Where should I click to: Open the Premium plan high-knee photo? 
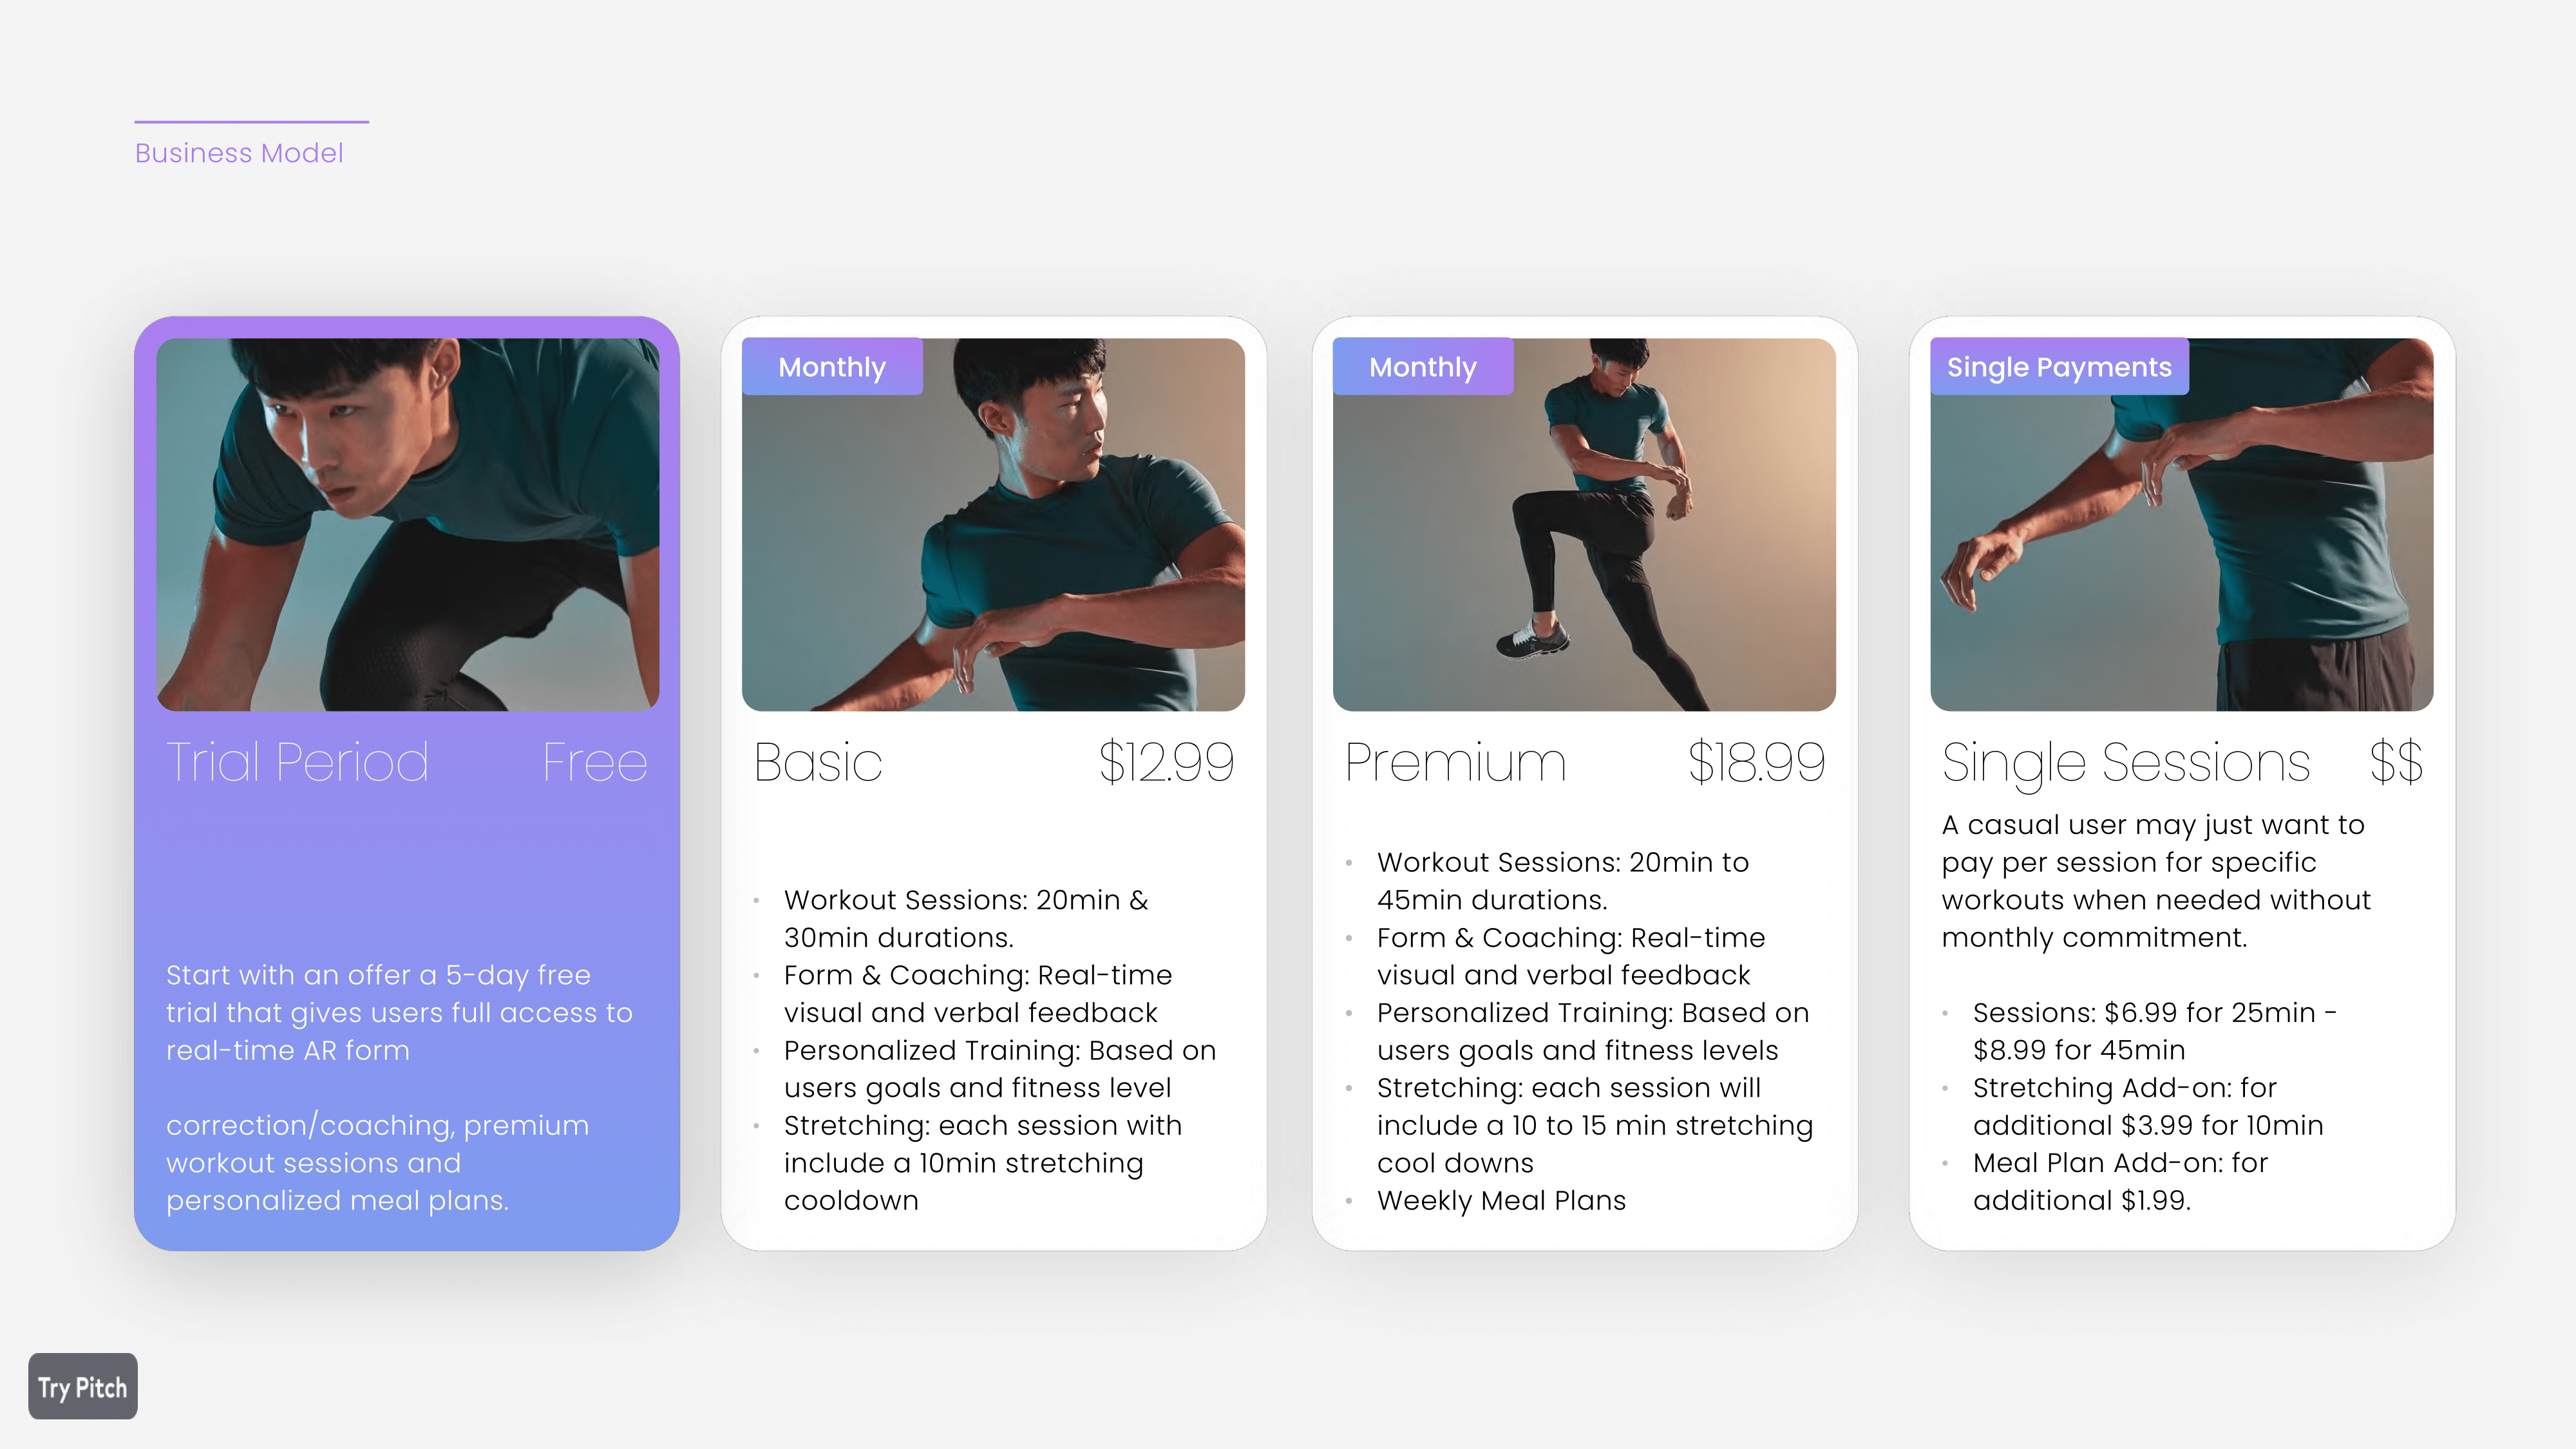1584,524
